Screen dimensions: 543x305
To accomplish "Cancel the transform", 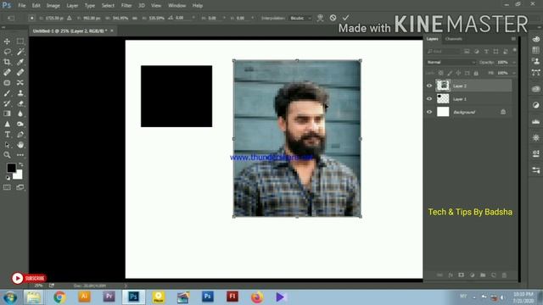I will [333, 18].
